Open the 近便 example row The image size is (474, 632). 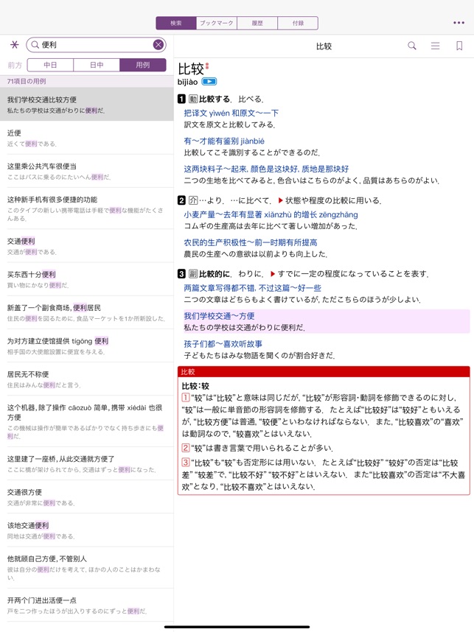(87, 138)
